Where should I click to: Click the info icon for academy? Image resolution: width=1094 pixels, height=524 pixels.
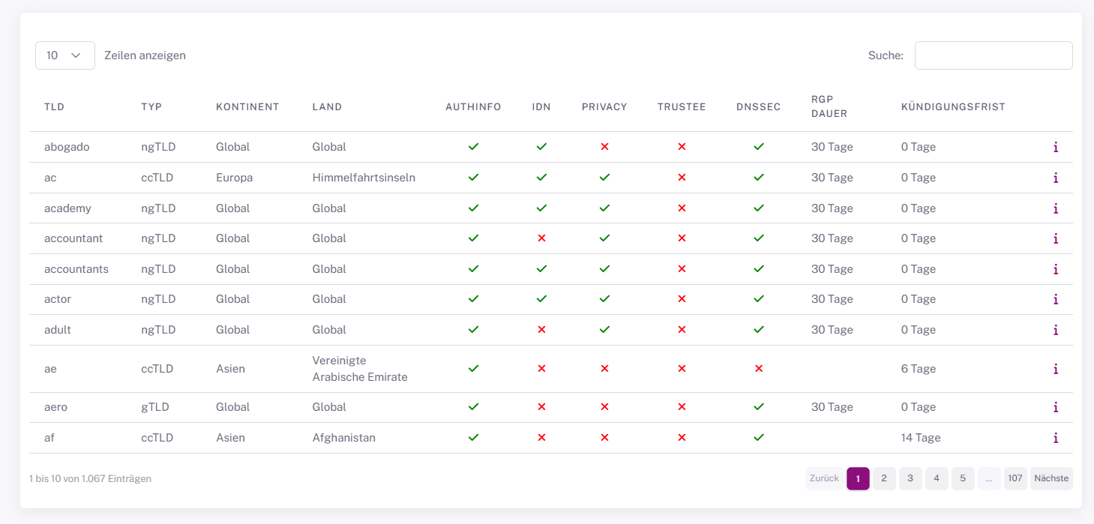tap(1055, 208)
